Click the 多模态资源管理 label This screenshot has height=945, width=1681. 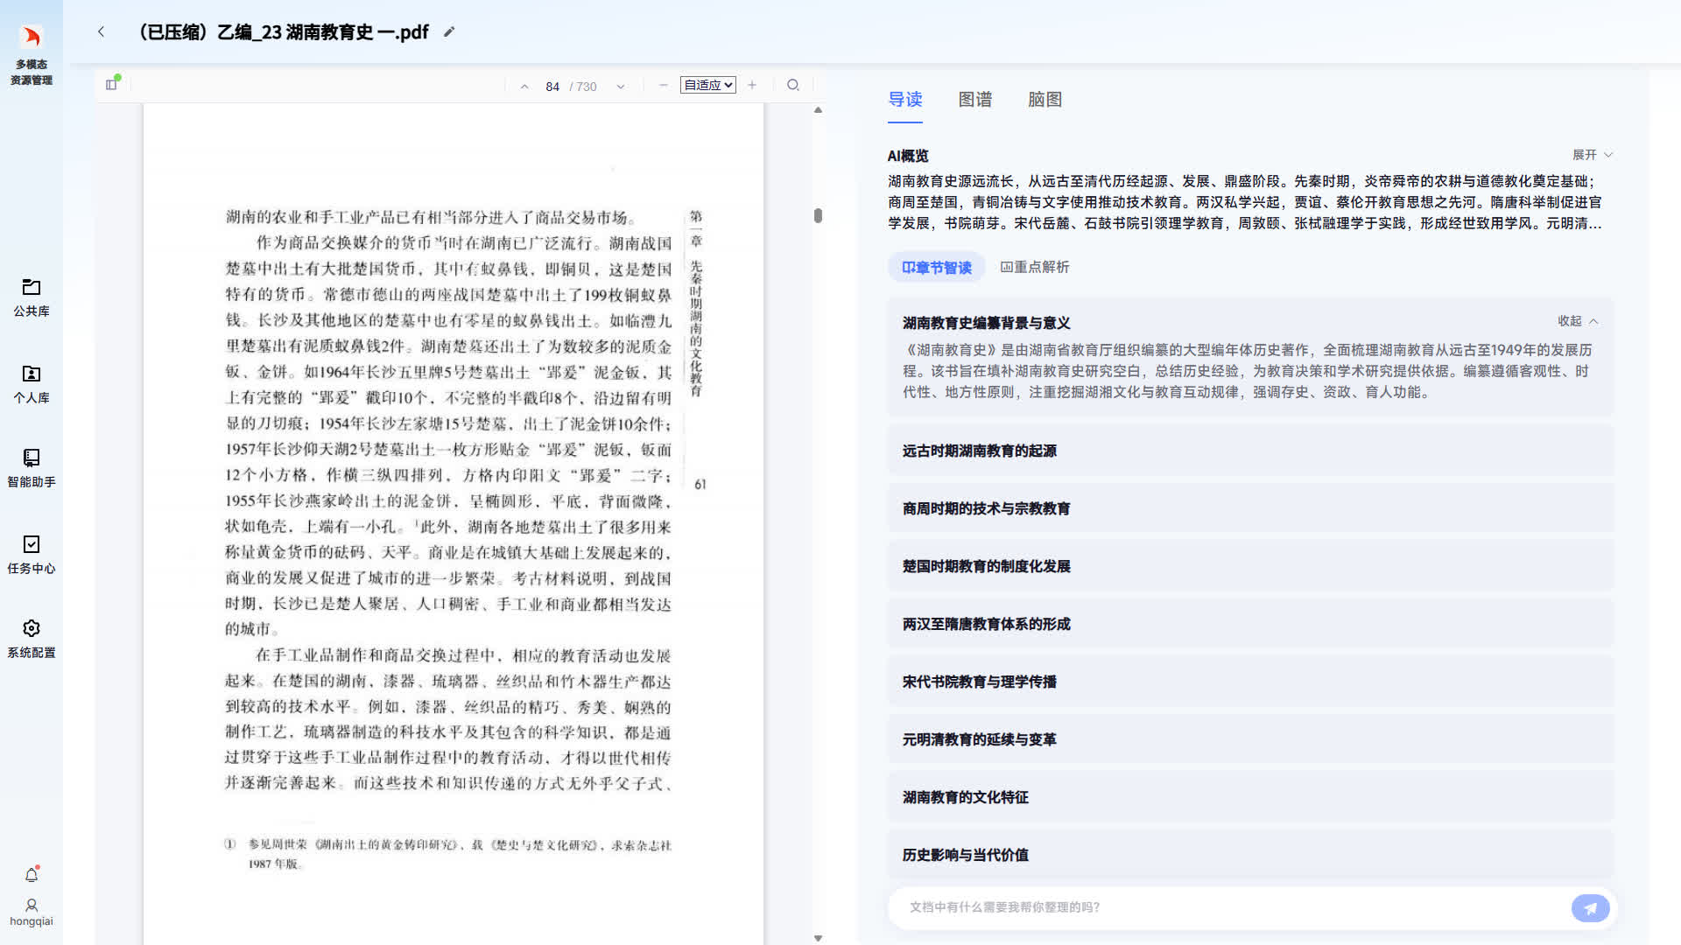32,72
